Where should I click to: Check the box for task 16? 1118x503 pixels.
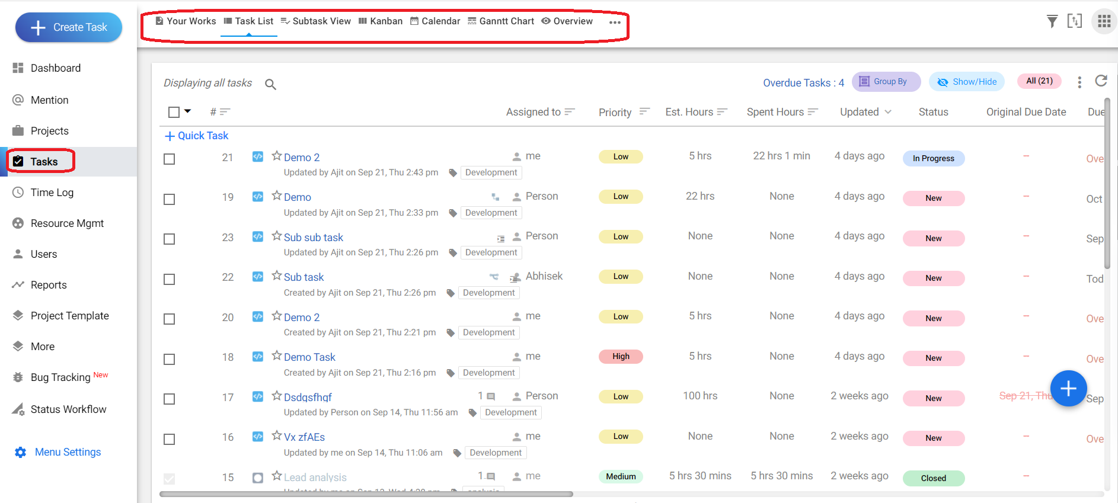click(170, 439)
